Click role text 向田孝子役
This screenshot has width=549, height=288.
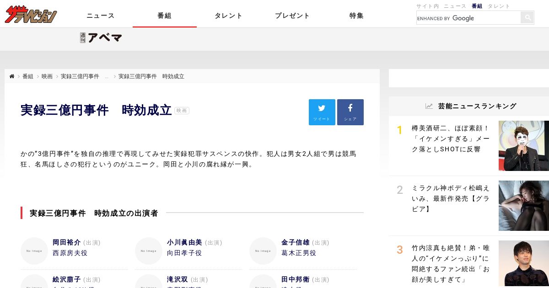click(184, 253)
